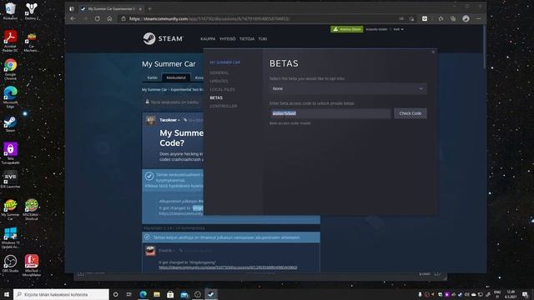Open the Steam desktop shortcut

10,124
